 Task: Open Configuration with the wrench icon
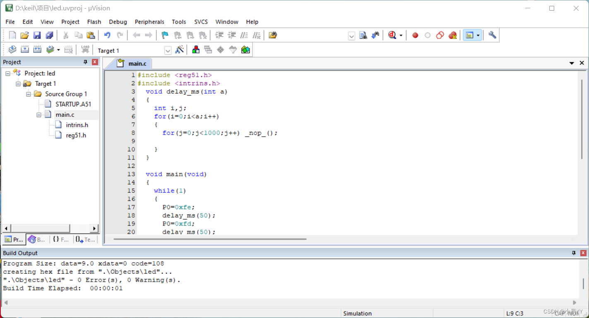[x=492, y=36]
